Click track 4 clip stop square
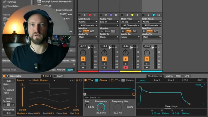 143,15
